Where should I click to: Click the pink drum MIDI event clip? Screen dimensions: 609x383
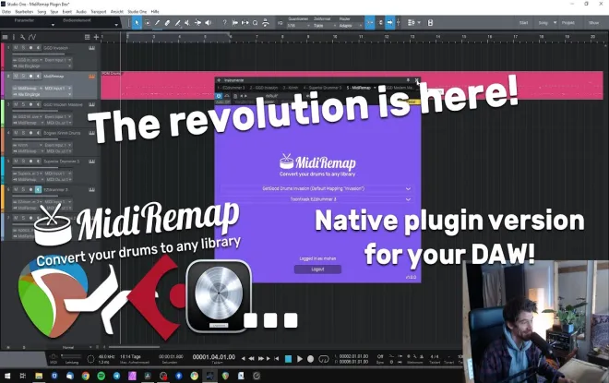(352, 85)
